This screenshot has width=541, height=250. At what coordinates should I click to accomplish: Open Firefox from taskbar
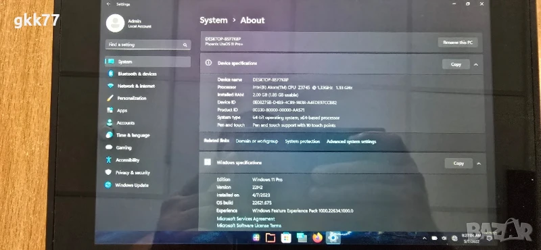(x=317, y=238)
